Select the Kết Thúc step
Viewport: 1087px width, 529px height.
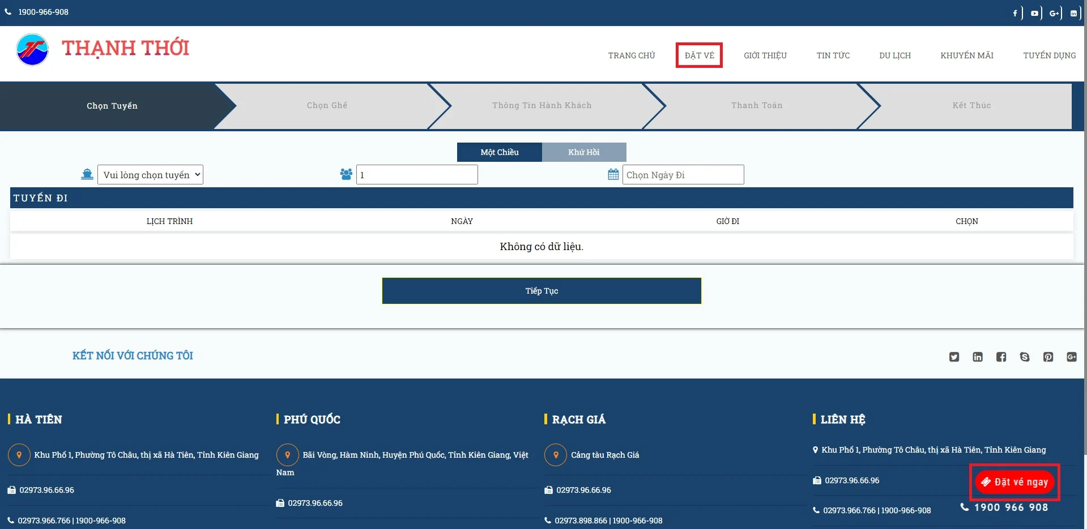(971, 105)
